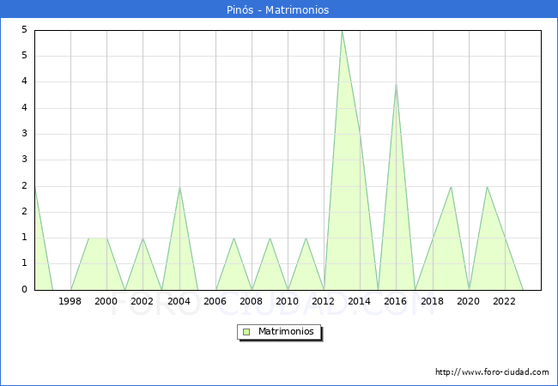558x386 pixels.
Task: Click the 2022 x-axis label
Action: (x=504, y=301)
